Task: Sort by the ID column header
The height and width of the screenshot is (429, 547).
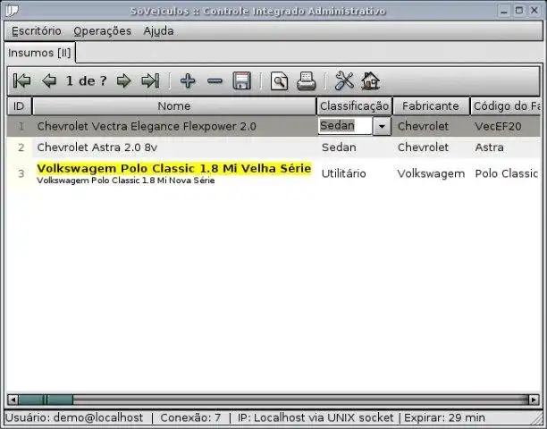Action: [19, 106]
